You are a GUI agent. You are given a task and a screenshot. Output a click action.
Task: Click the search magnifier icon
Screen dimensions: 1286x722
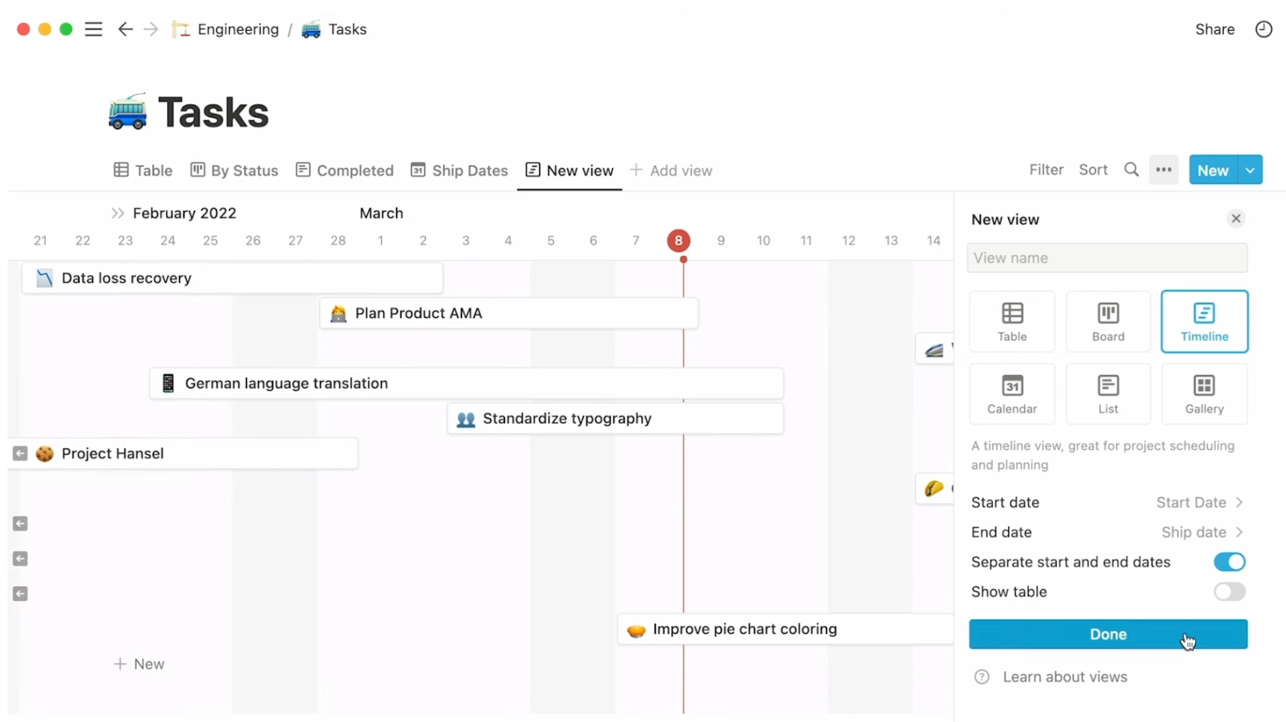coord(1131,170)
